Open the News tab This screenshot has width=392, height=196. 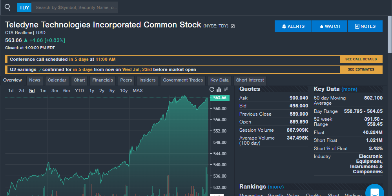(35, 80)
